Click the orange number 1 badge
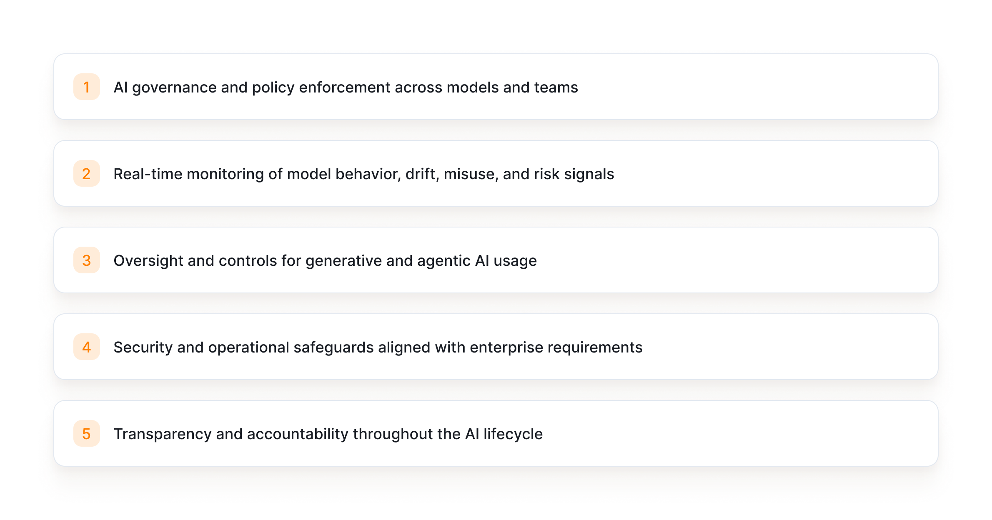This screenshot has width=992, height=520. 86,87
